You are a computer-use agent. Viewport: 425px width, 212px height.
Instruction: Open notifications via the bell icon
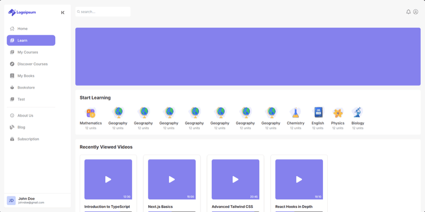[x=408, y=12]
